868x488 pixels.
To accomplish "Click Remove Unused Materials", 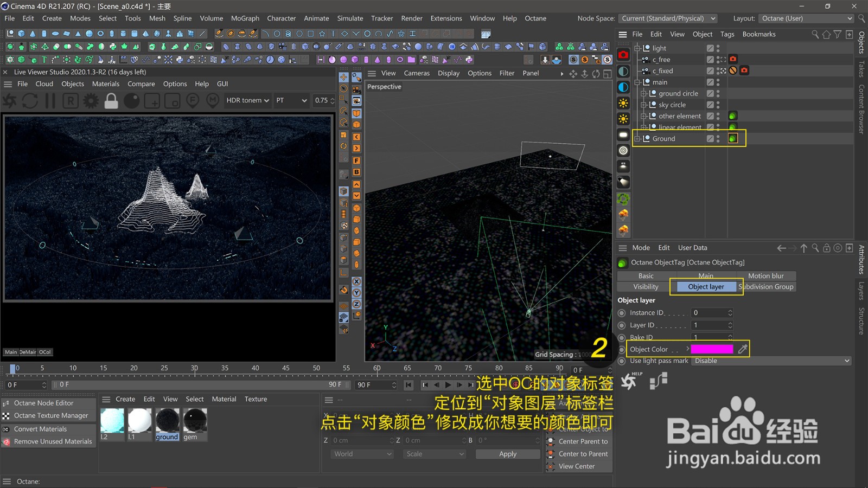I will click(x=53, y=442).
